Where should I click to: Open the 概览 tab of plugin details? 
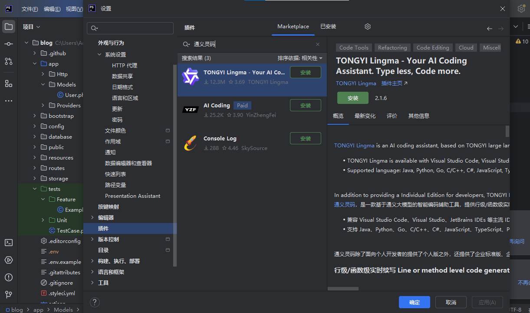tap(338, 116)
